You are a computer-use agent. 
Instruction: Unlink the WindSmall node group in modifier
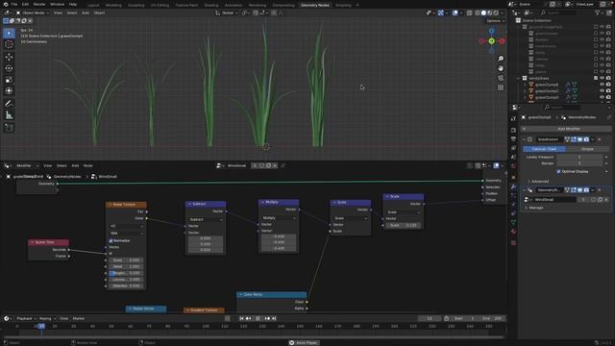(606, 200)
